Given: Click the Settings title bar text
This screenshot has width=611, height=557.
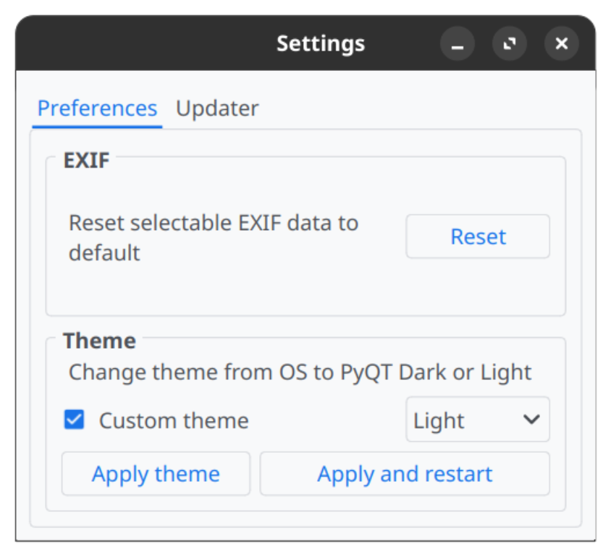Looking at the screenshot, I should [x=321, y=44].
